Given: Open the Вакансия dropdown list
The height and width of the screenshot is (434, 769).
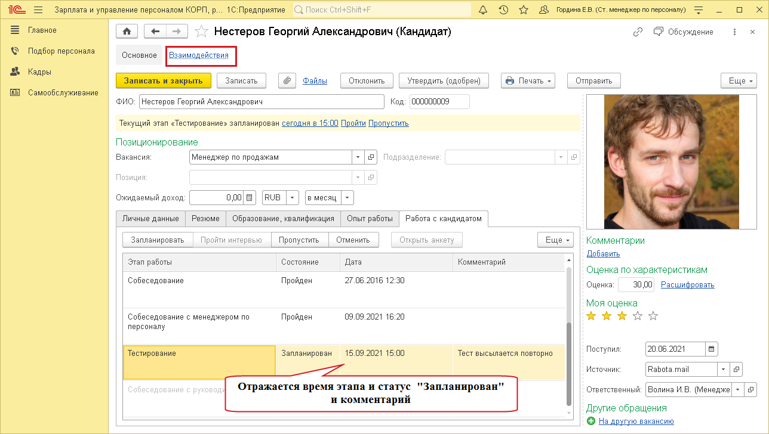Looking at the screenshot, I should (358, 157).
